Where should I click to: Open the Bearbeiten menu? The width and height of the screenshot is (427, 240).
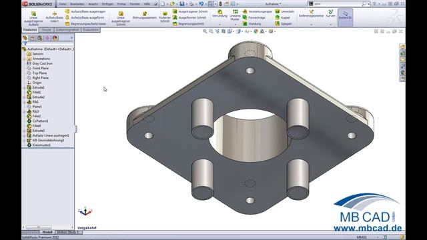point(77,4)
